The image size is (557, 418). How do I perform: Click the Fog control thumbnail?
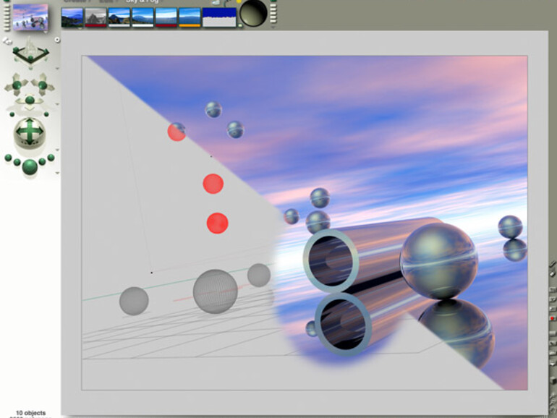click(x=119, y=16)
